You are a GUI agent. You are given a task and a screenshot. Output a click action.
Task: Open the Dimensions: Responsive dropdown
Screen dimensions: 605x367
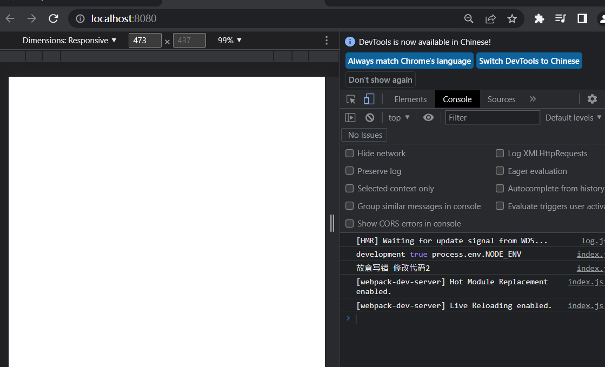(69, 41)
